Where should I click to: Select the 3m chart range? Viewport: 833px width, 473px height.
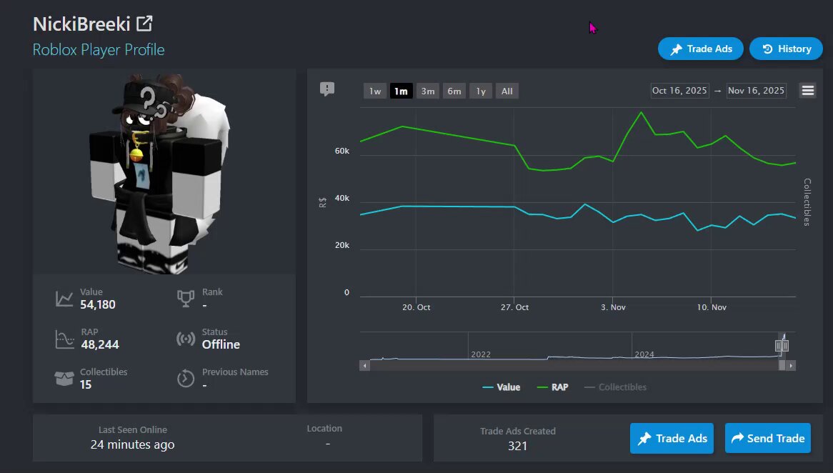click(428, 91)
